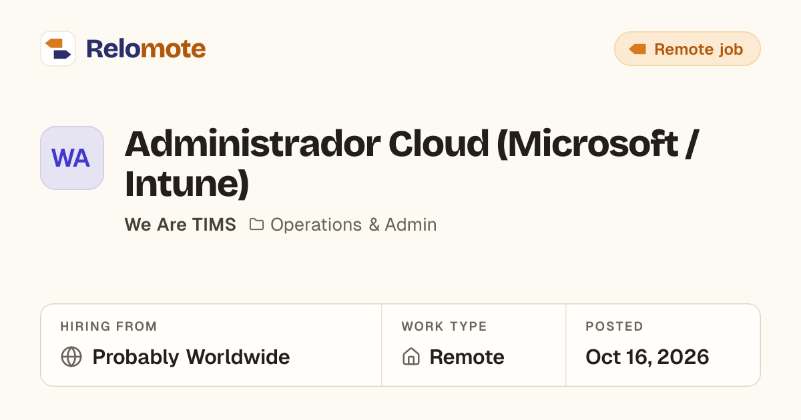Open the Relomote brand name link
Screen dimensions: 801x420
[146, 49]
